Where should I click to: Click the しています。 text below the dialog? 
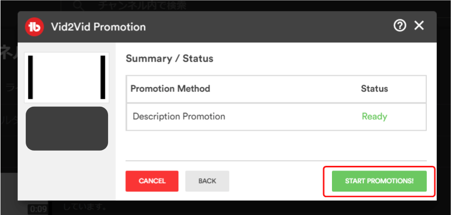click(x=88, y=207)
